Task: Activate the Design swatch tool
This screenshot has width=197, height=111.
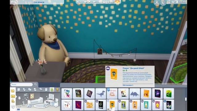Action: tap(86, 2)
